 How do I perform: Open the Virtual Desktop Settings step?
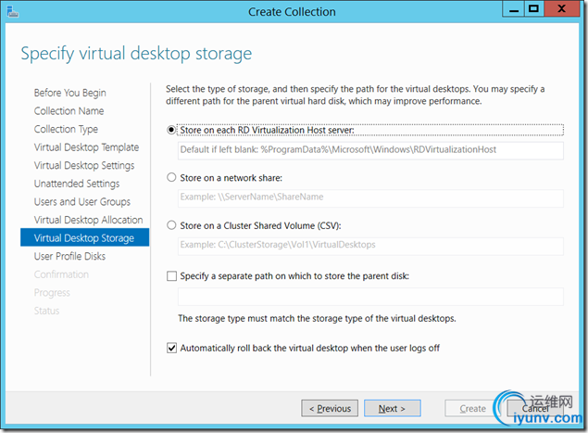(84, 165)
